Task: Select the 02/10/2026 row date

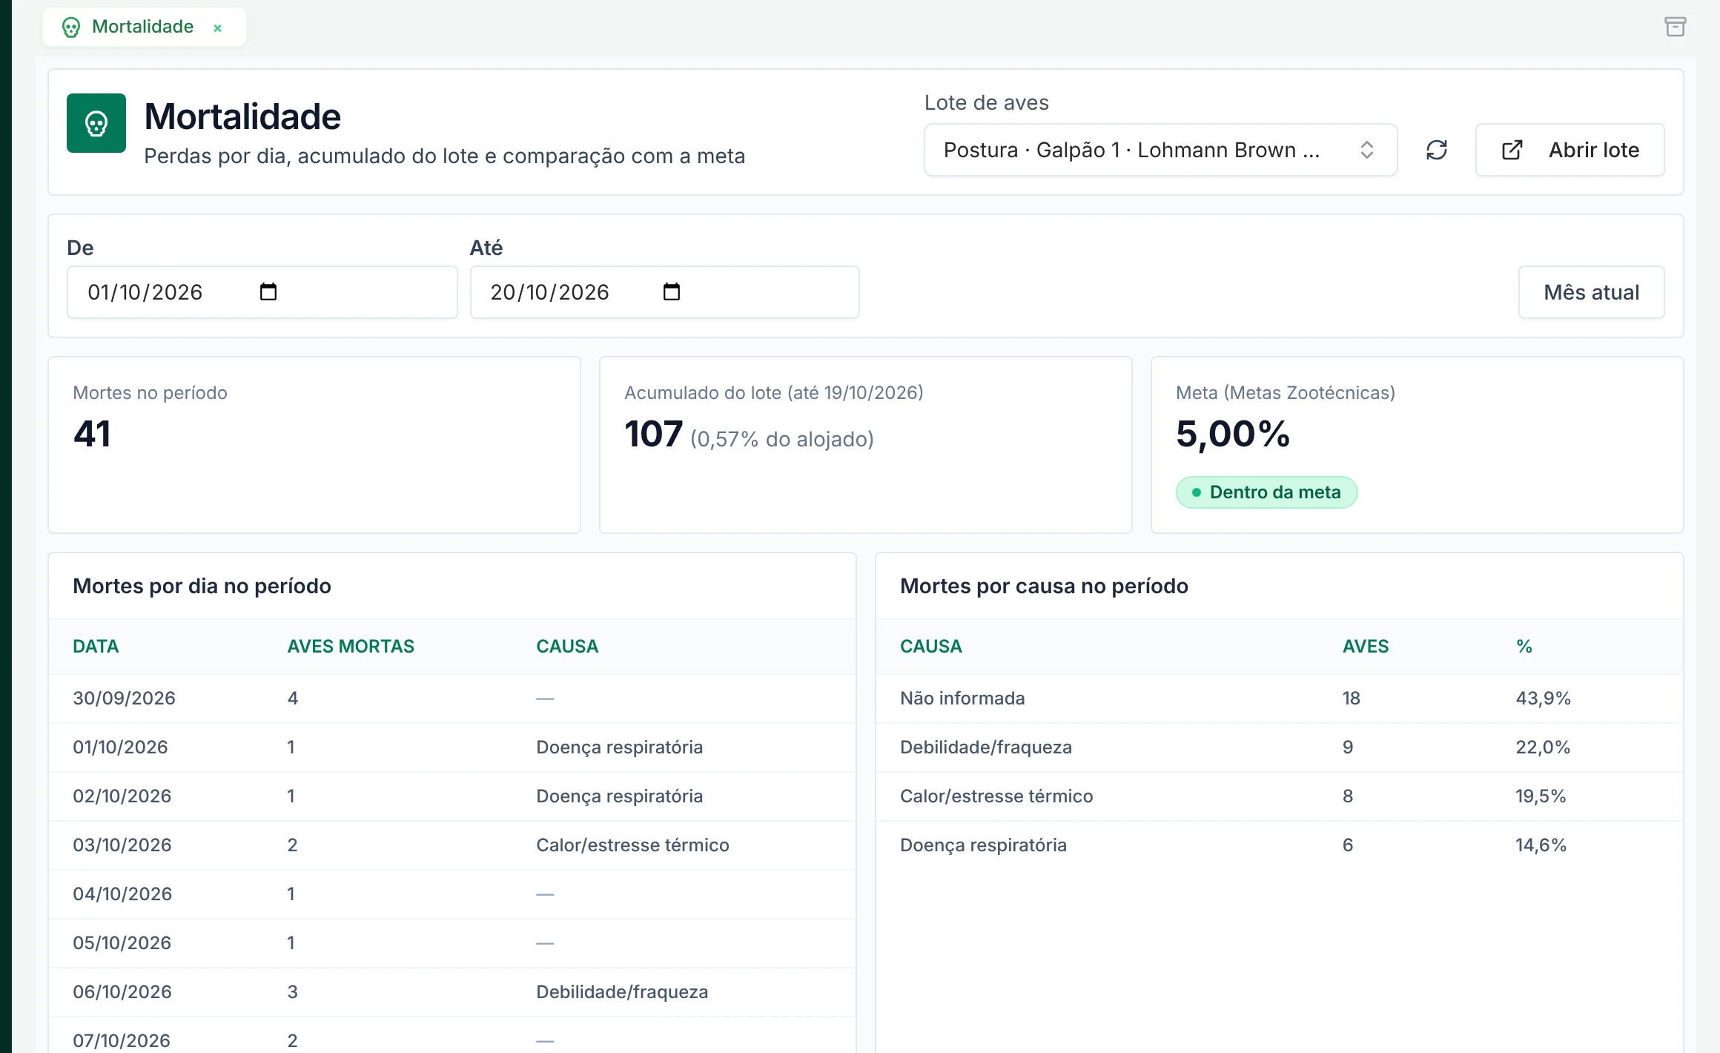Action: pos(122,796)
